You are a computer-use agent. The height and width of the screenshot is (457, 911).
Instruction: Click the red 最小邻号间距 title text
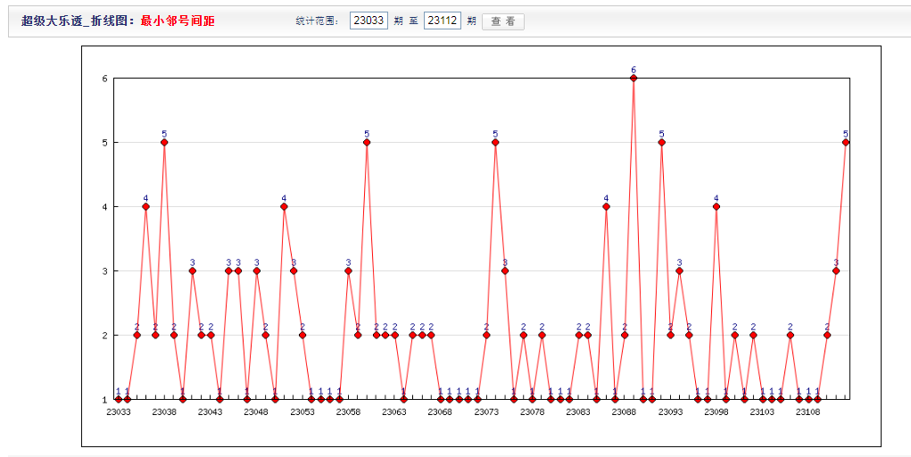178,21
